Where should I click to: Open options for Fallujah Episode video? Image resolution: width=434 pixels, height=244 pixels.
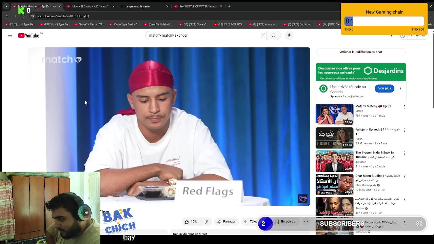coord(404,130)
